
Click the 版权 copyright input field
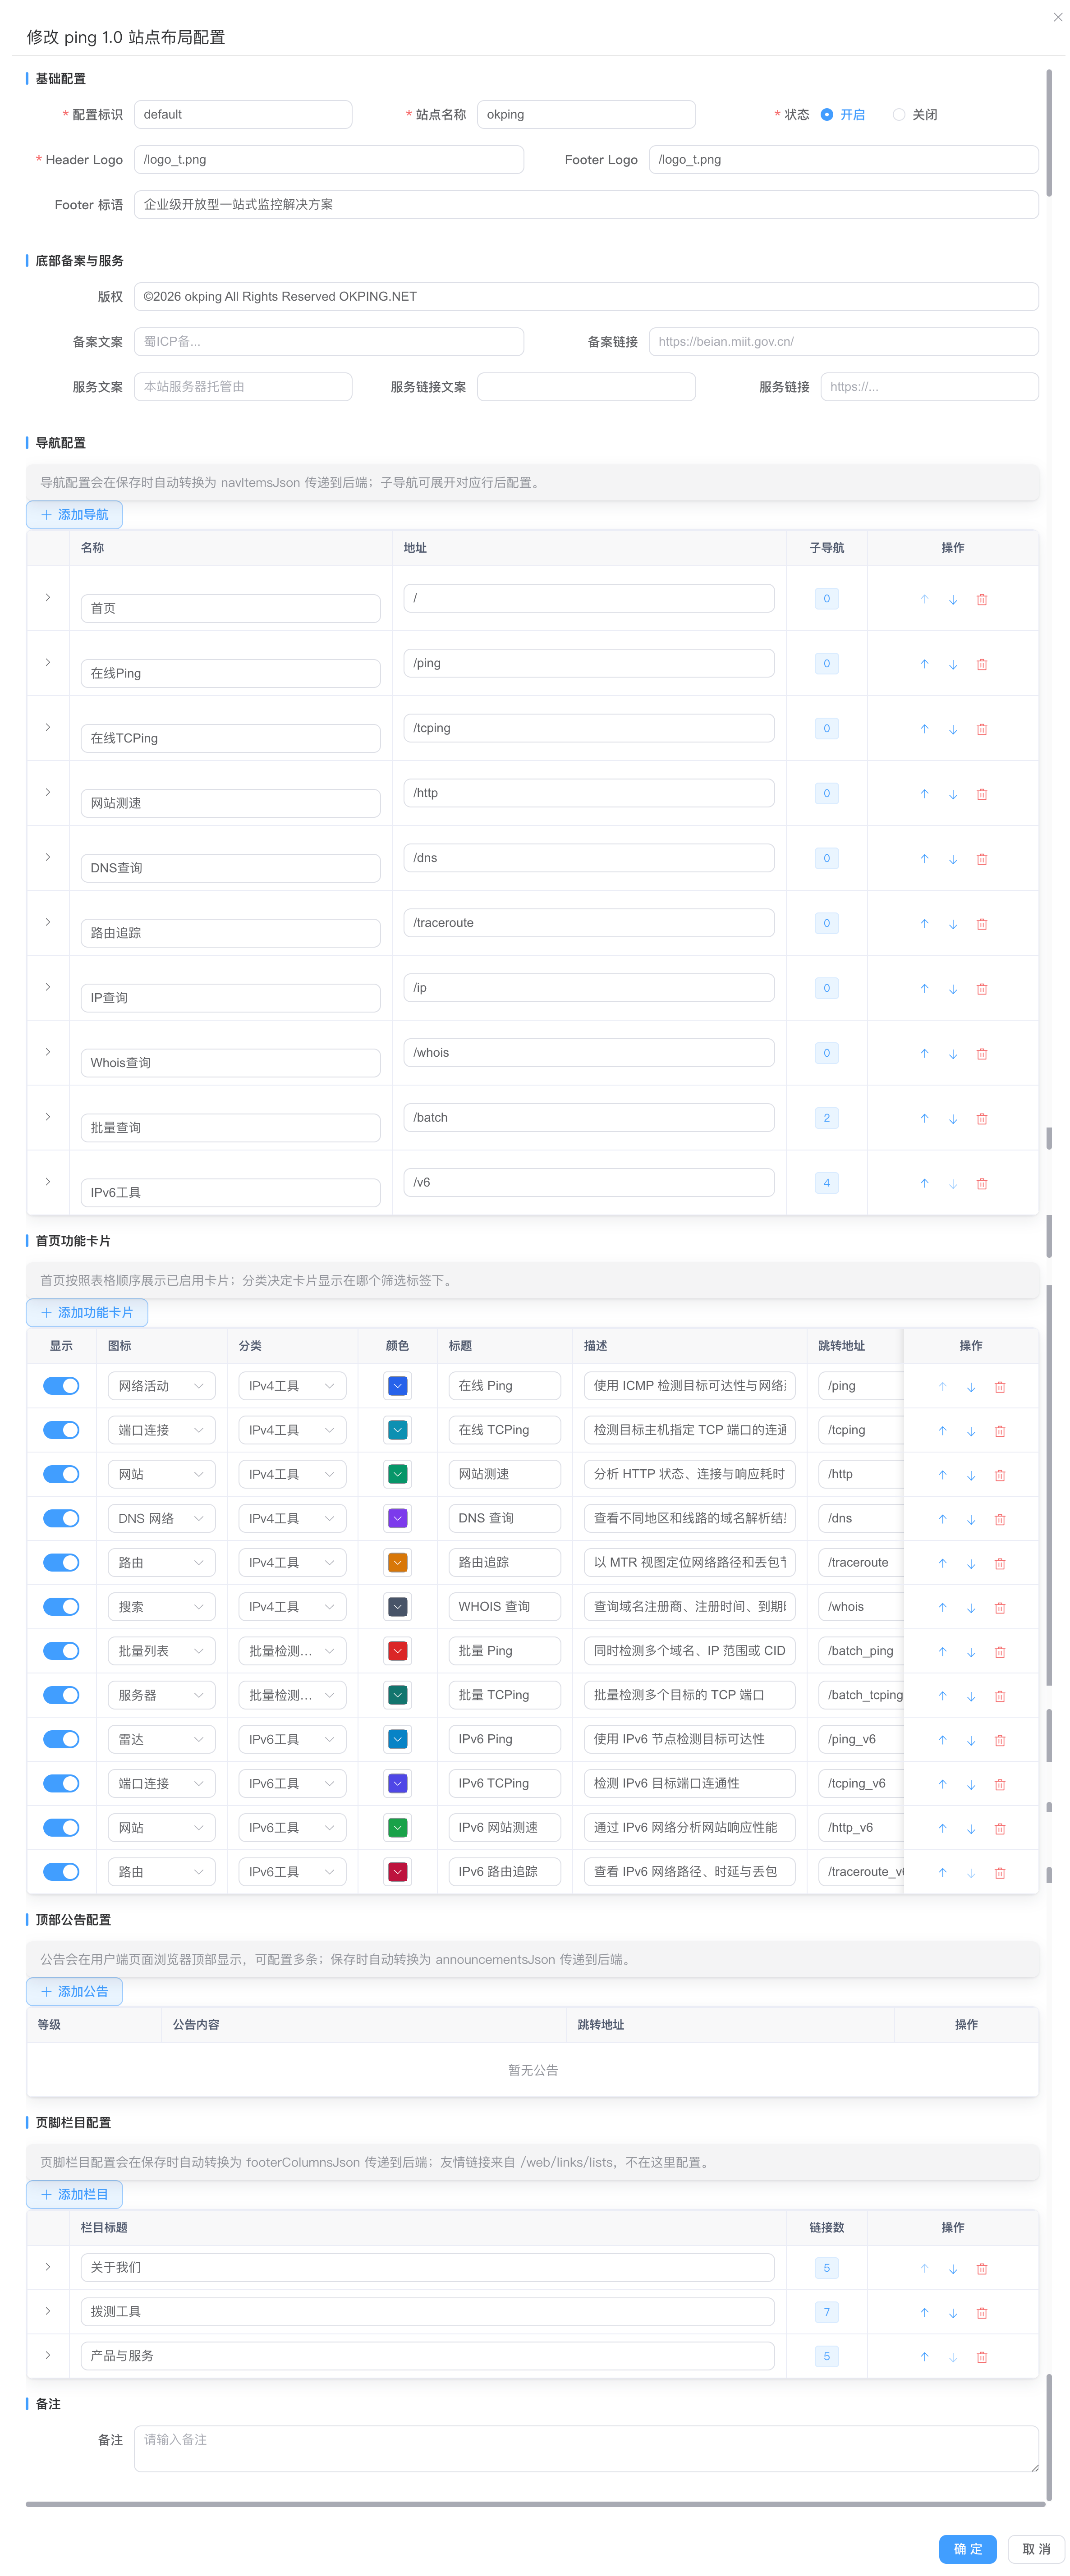click(586, 297)
